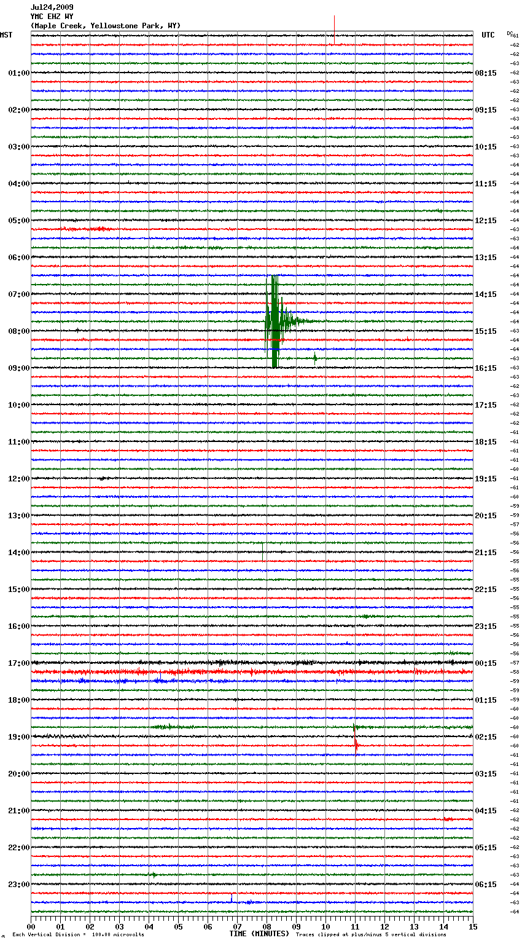Select the 02:00 MST time label
The width and height of the screenshot is (522, 943).
(19, 110)
